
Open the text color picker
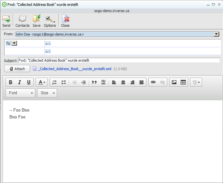[x=41, y=83]
